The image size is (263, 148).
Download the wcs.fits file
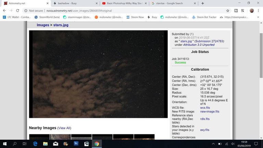pyautogui.click(x=205, y=108)
